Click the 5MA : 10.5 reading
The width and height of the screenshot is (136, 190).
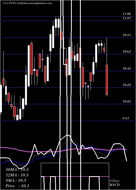[16, 180]
